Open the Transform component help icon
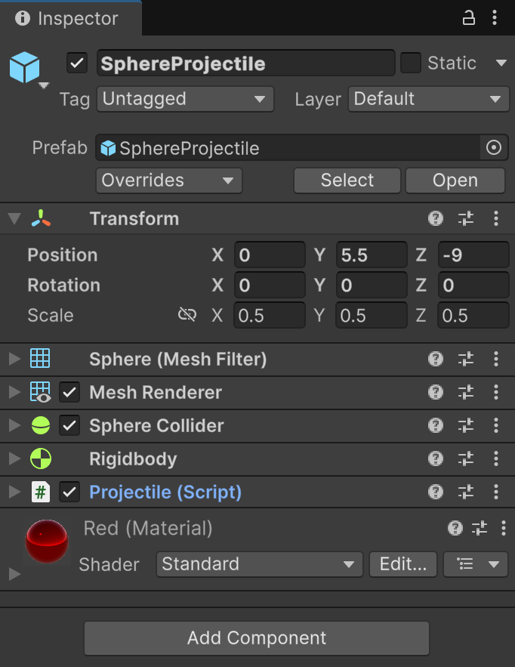This screenshot has height=667, width=515. click(x=436, y=218)
